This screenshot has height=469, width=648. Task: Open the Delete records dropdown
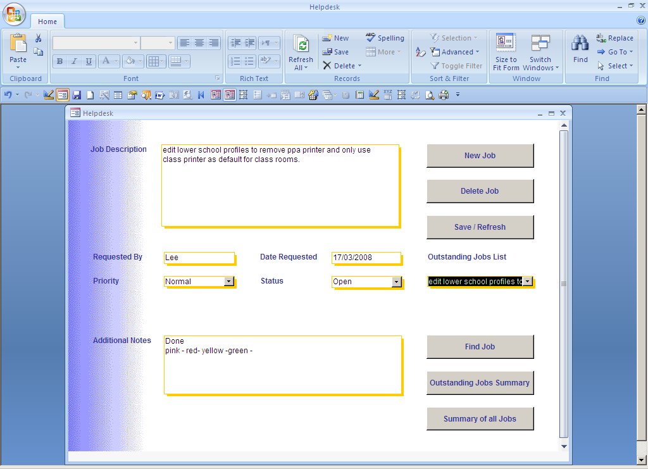click(x=359, y=66)
